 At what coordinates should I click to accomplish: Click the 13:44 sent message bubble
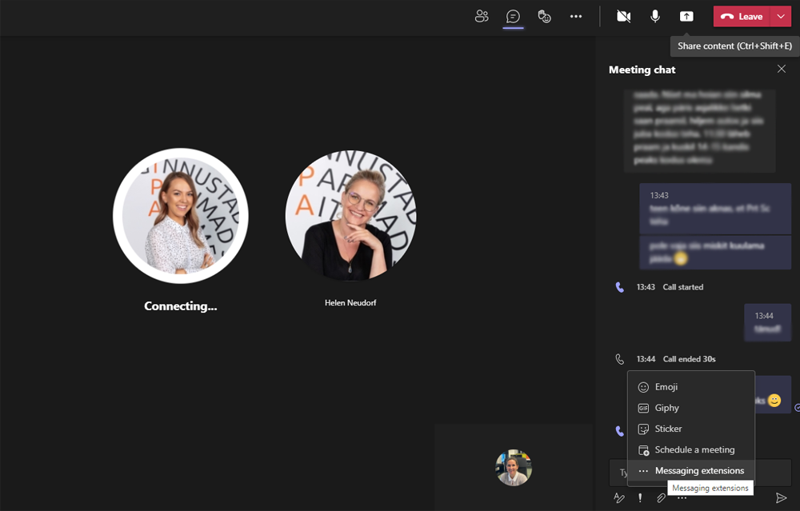coord(767,322)
